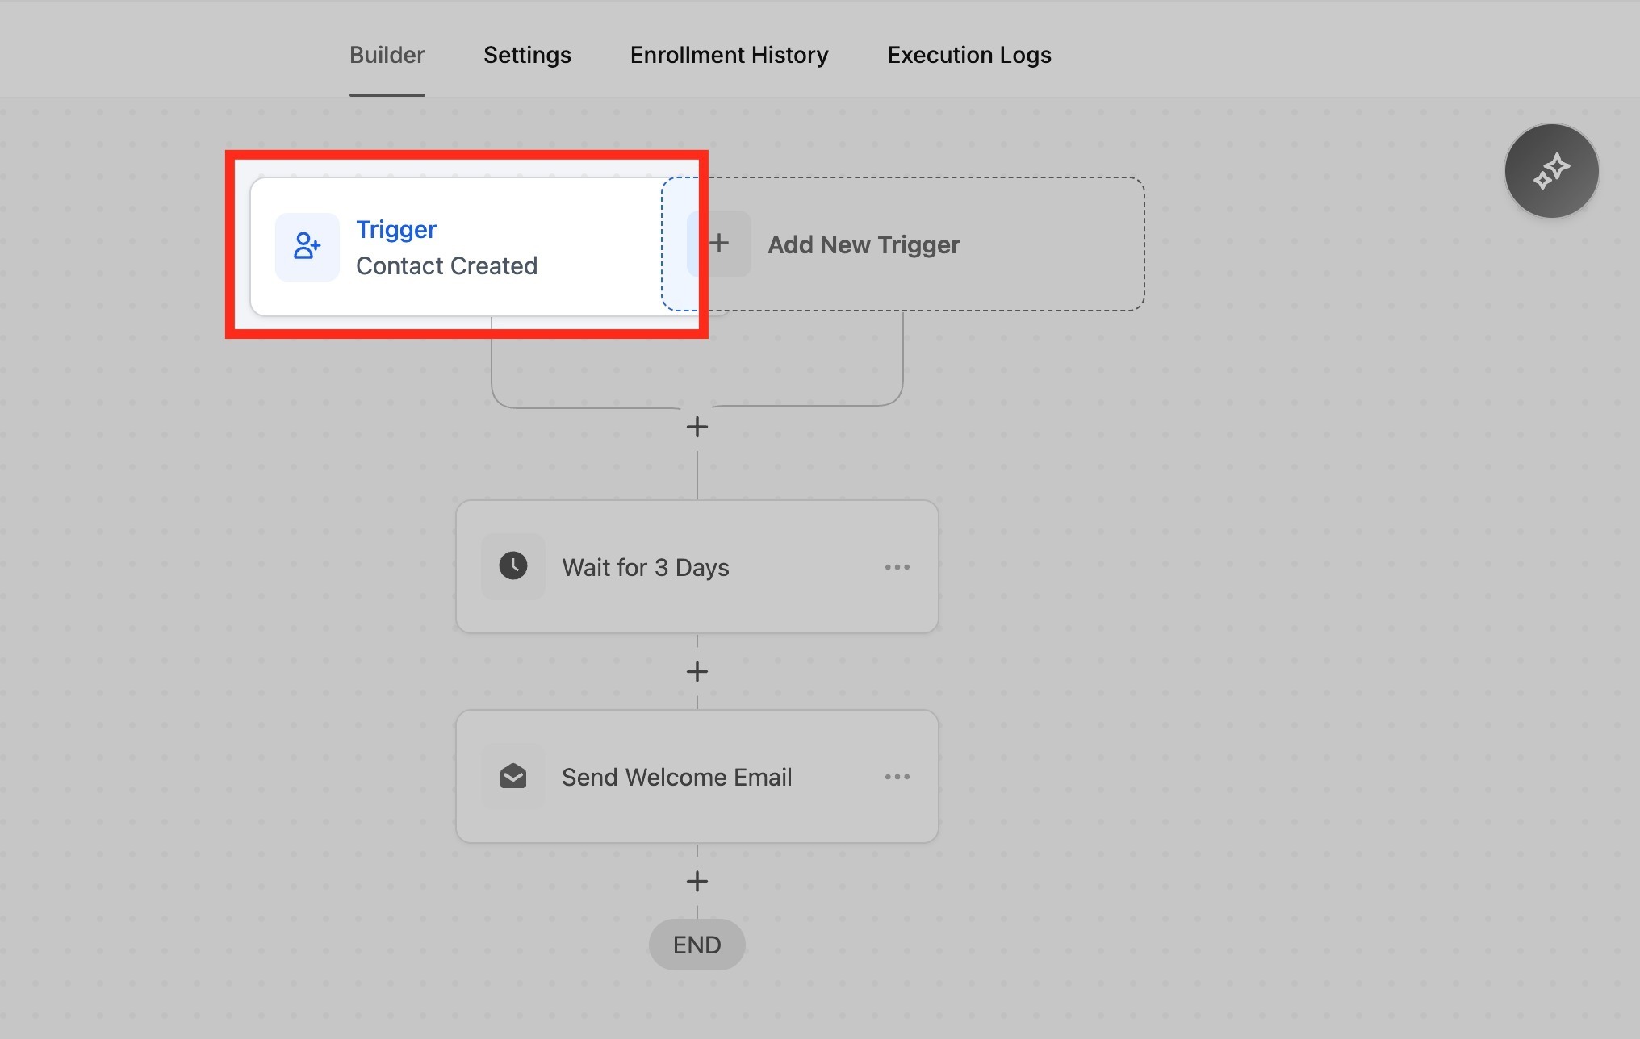The image size is (1640, 1039).
Task: Add step above Wait for 3 Days
Action: (697, 427)
